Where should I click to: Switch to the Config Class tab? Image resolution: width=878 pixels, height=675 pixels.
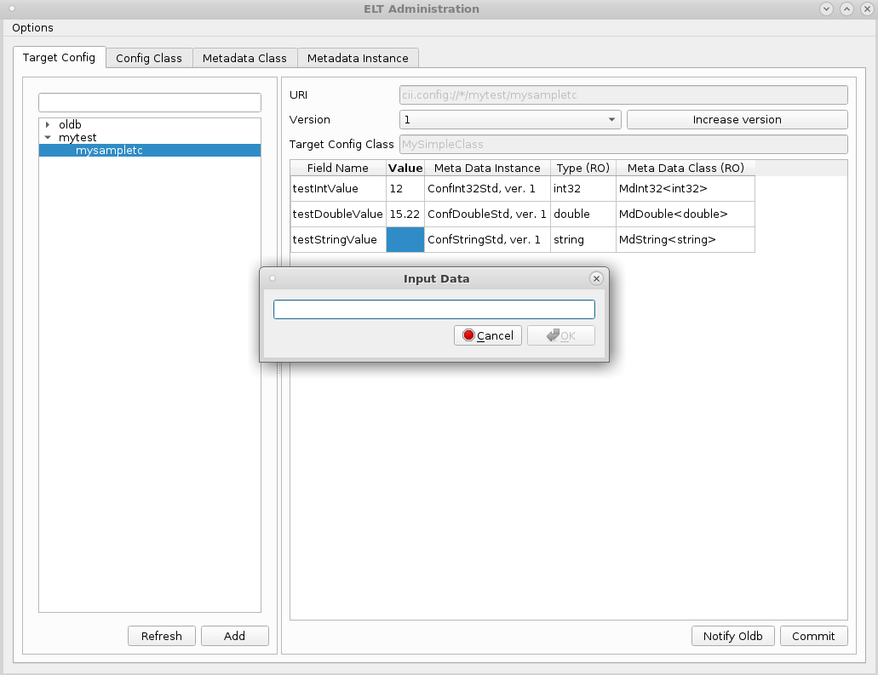(149, 58)
